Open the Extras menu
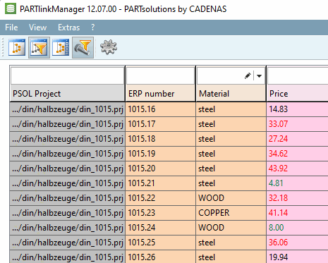 [x=68, y=27]
